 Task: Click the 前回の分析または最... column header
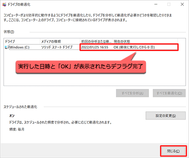click(96, 41)
